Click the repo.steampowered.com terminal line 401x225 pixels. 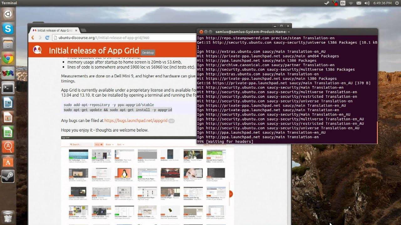pyautogui.click(x=266, y=38)
